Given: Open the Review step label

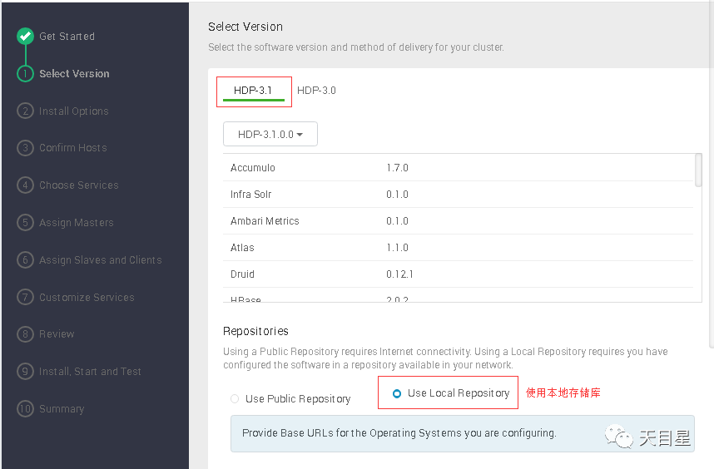Looking at the screenshot, I should click(57, 334).
